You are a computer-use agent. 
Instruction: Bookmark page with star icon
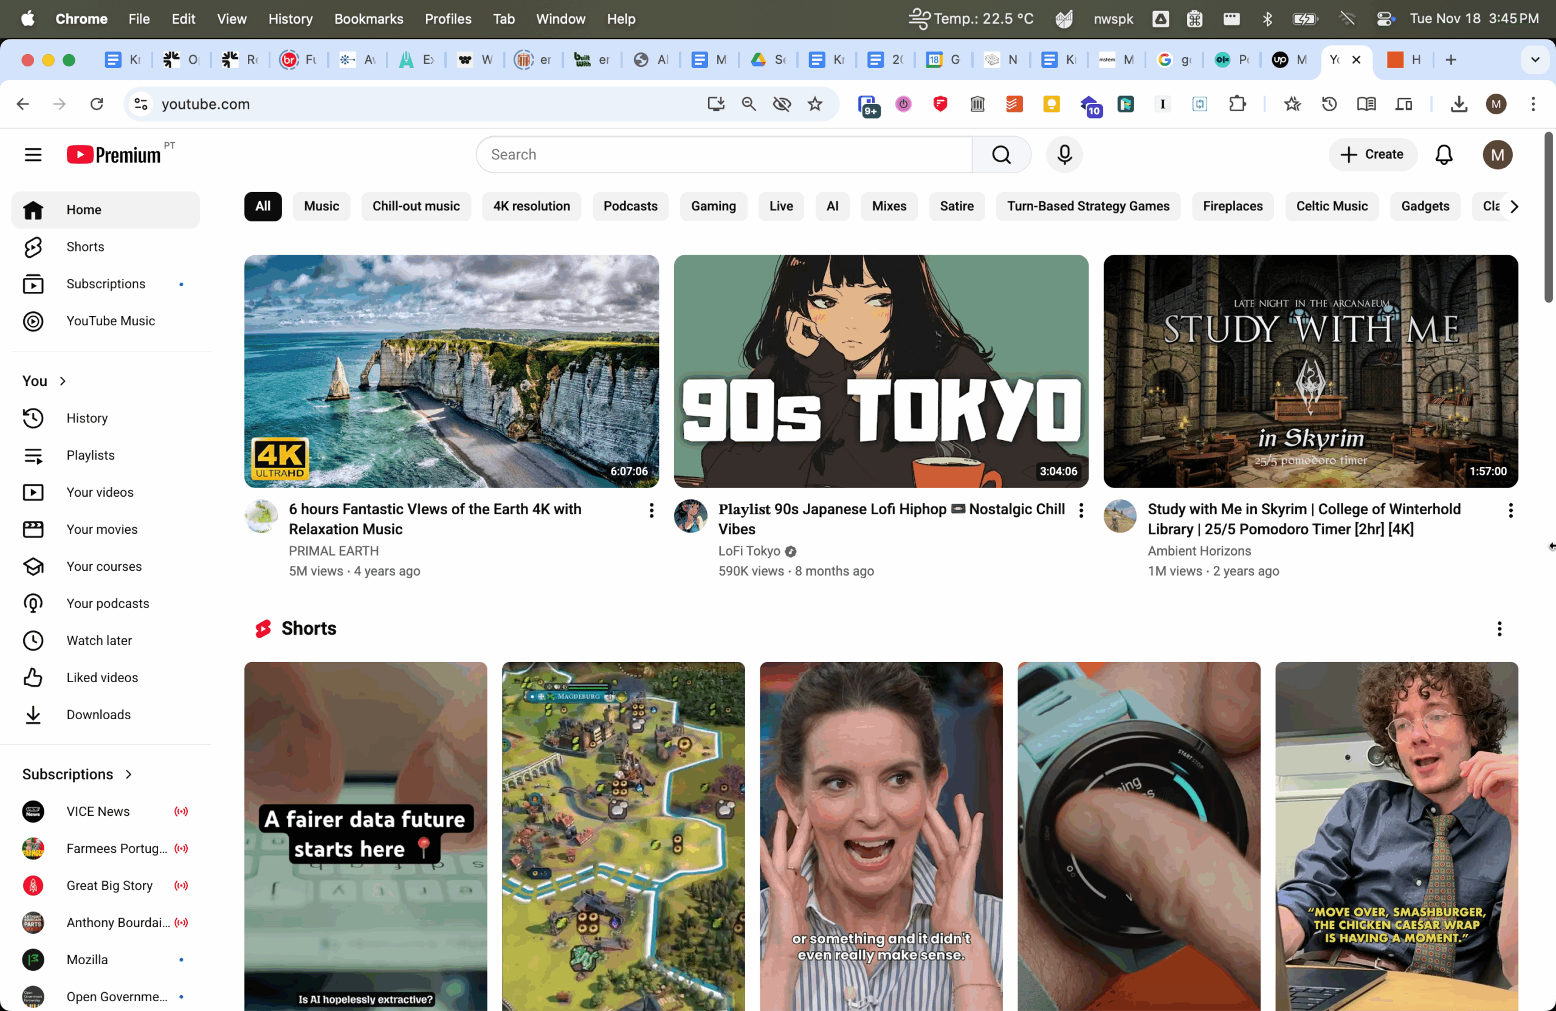(x=814, y=104)
